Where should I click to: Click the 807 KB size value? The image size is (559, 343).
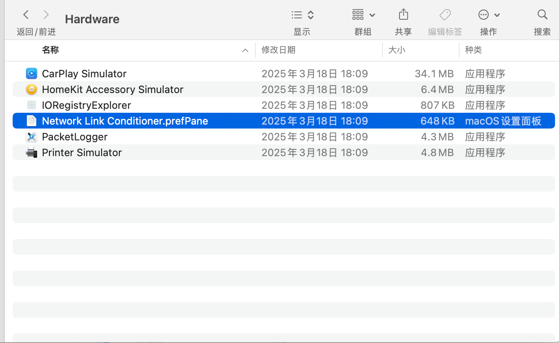437,105
